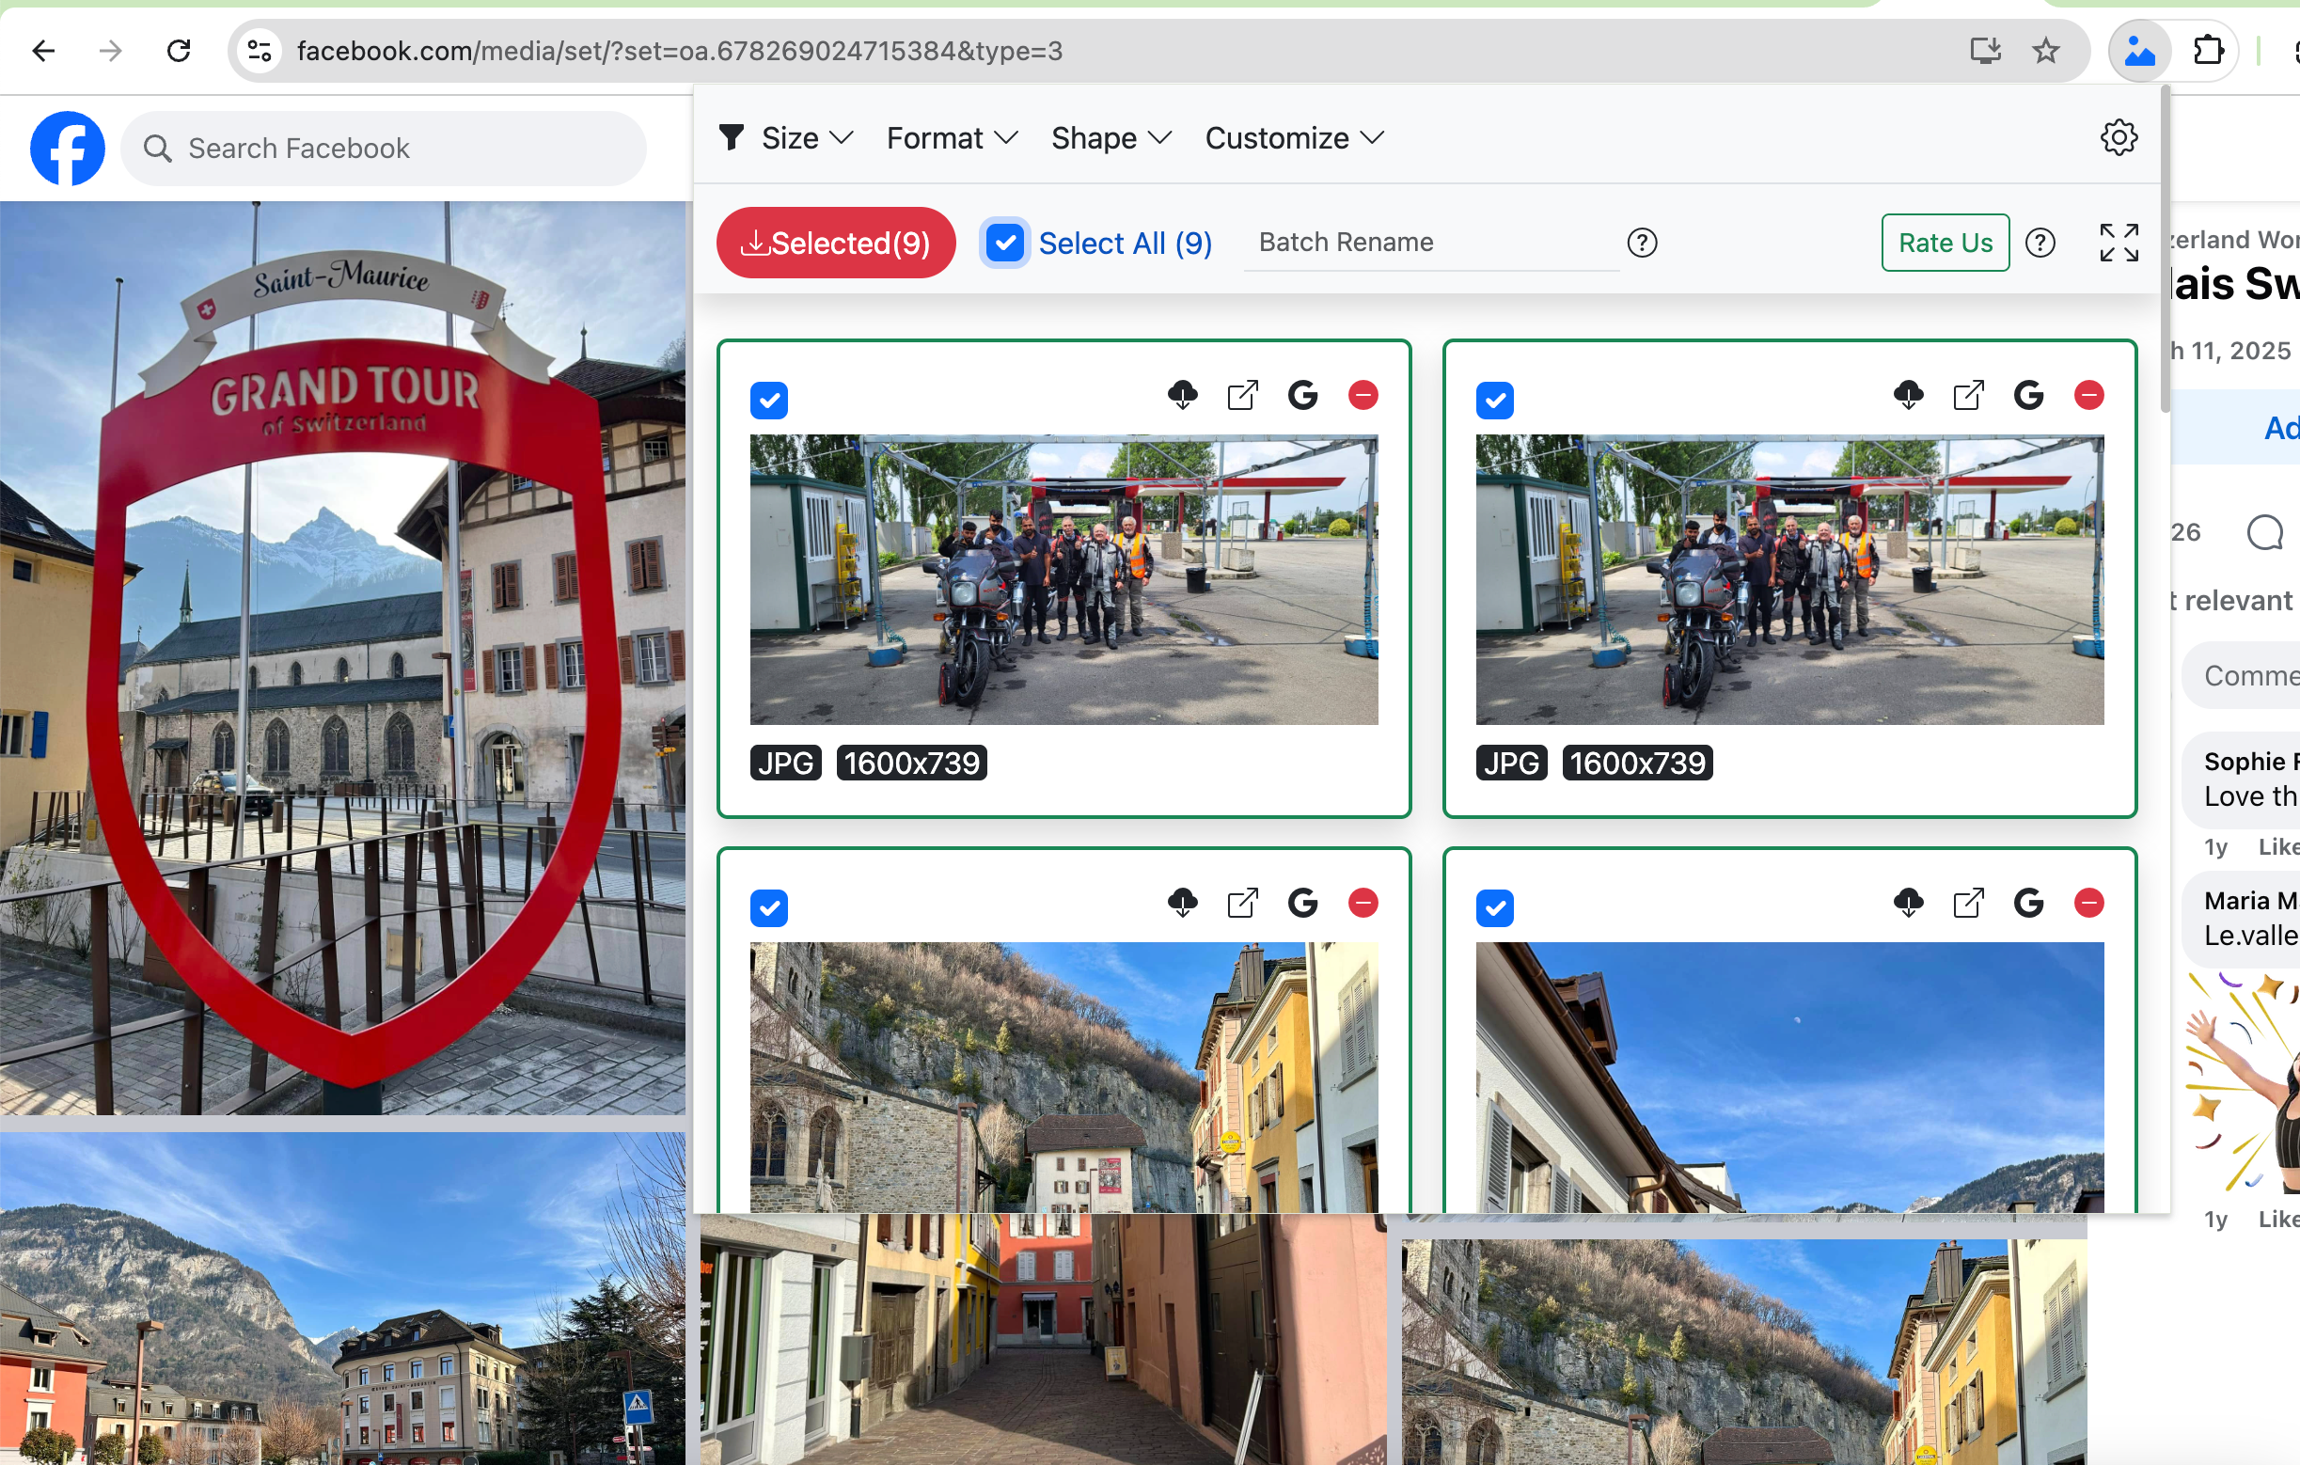Open cliffside village image in new tab
This screenshot has width=2300, height=1465.
tap(1243, 903)
